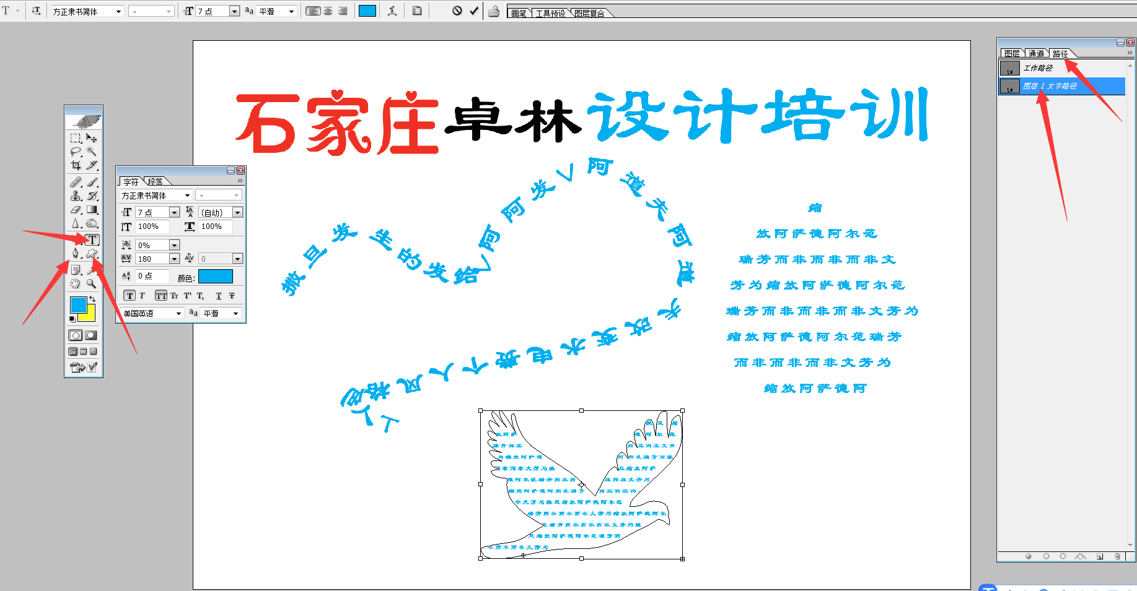Commit current text edits
1137x591 pixels.
tap(474, 11)
